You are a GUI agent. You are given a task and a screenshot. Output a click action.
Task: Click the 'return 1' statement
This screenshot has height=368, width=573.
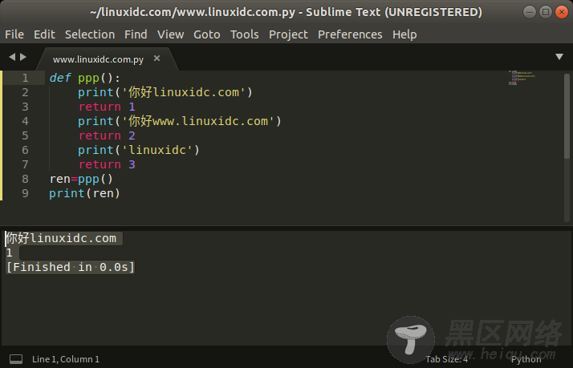(107, 107)
